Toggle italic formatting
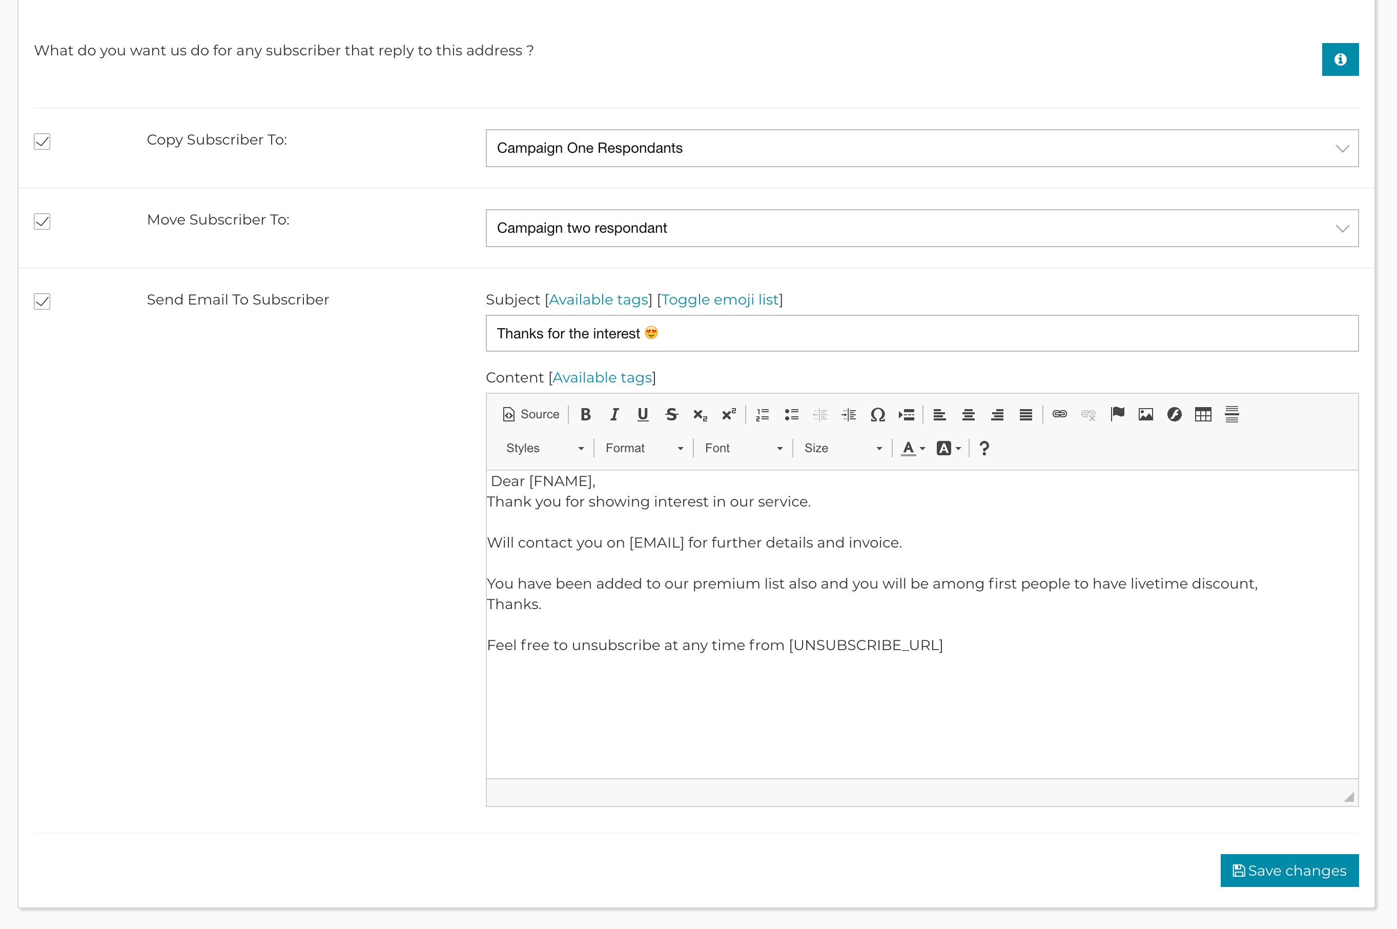 (x=614, y=414)
